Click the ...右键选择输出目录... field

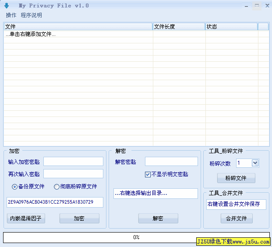pyautogui.click(x=155, y=194)
